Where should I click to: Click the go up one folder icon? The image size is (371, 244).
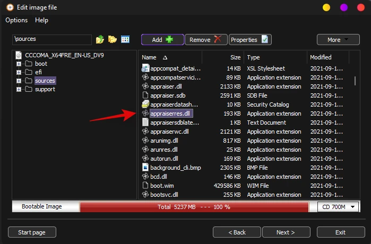tap(100, 40)
